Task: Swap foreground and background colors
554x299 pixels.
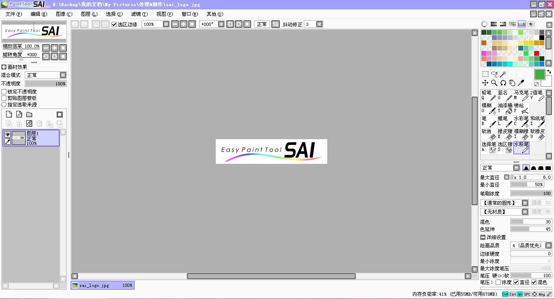Action: click(549, 72)
